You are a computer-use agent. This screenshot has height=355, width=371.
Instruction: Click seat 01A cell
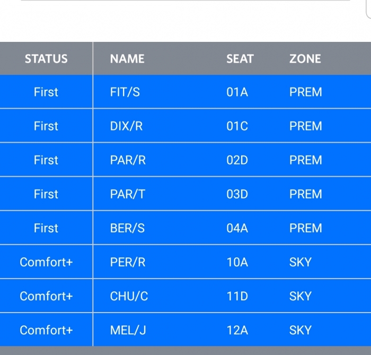point(237,92)
